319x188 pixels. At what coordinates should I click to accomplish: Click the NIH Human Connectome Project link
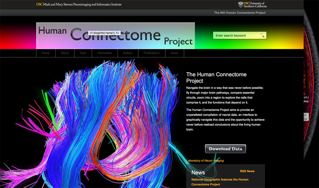(x=240, y=13)
